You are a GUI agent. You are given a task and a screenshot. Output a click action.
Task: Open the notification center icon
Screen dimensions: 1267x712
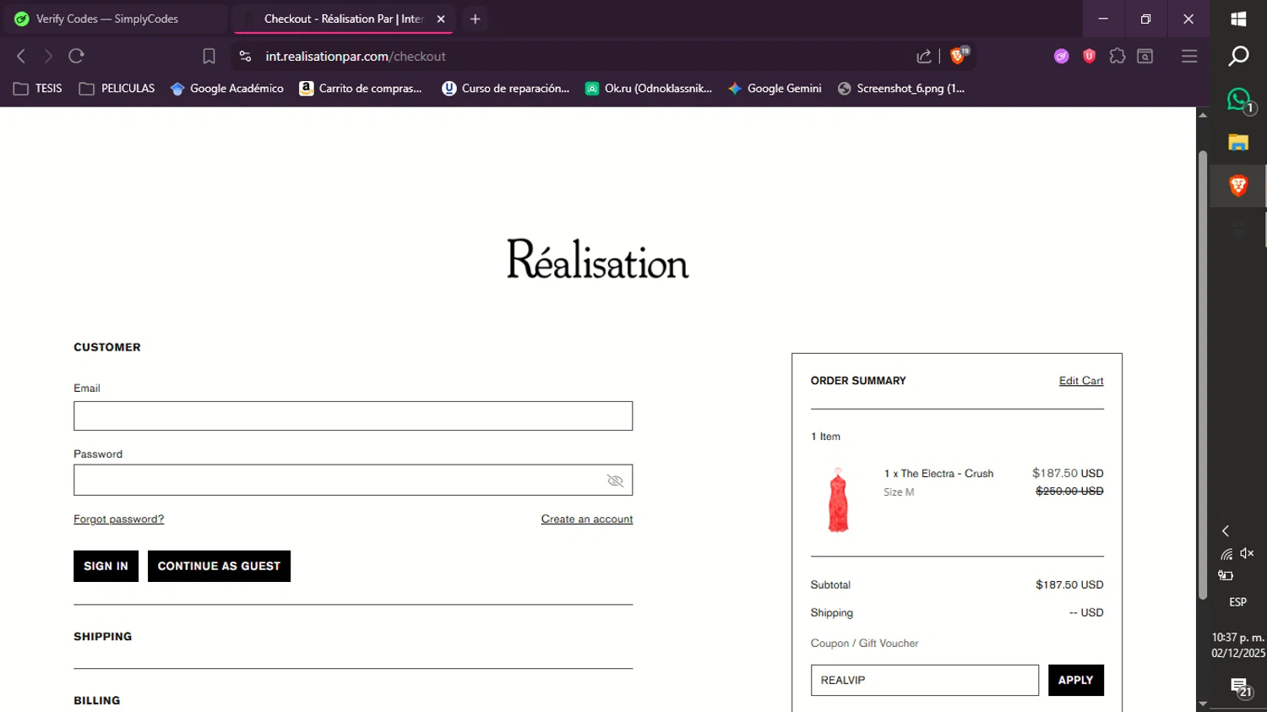pyautogui.click(x=1240, y=688)
